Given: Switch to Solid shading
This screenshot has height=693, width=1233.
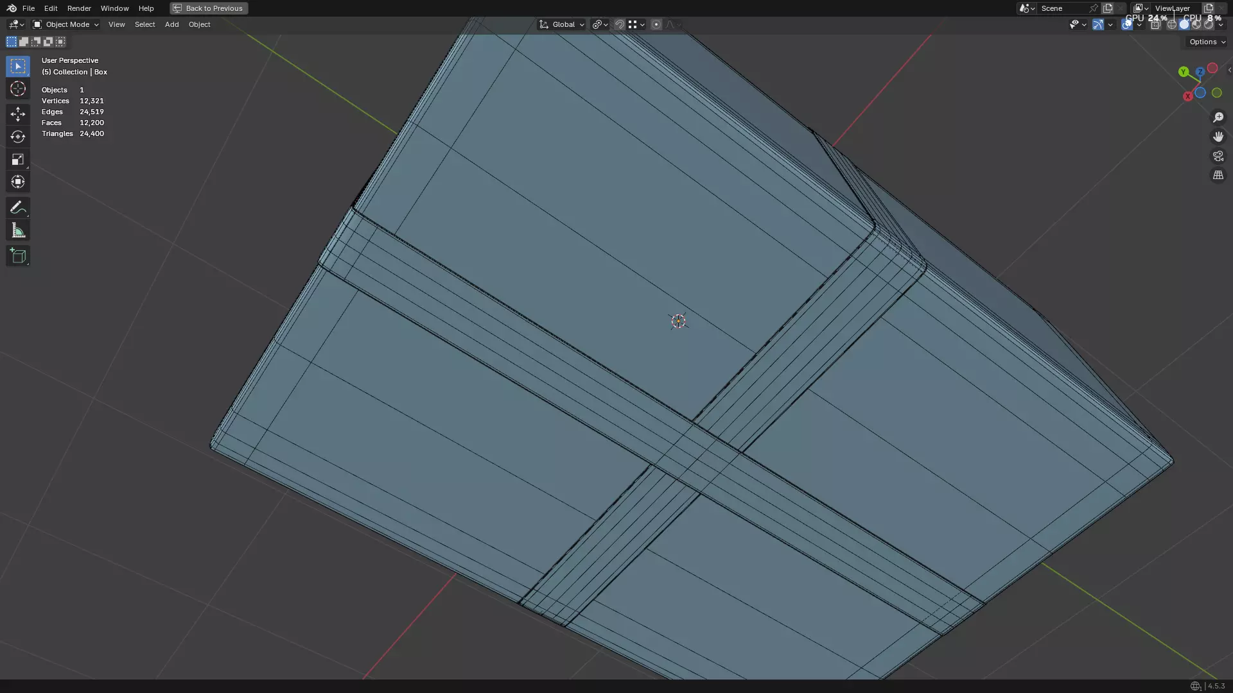Looking at the screenshot, I should [x=1184, y=24].
